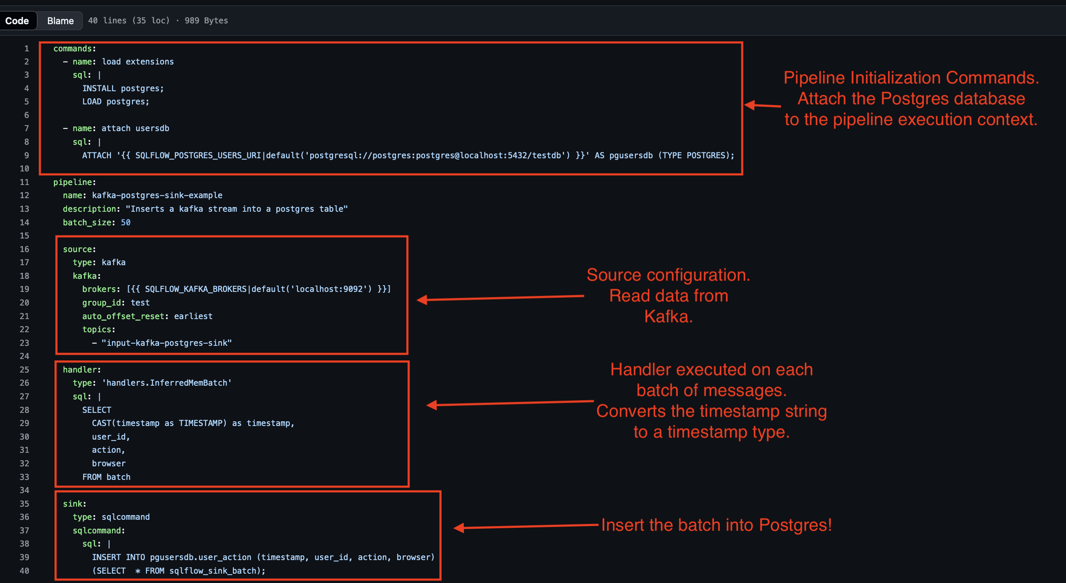Click the group_id value test

click(141, 303)
